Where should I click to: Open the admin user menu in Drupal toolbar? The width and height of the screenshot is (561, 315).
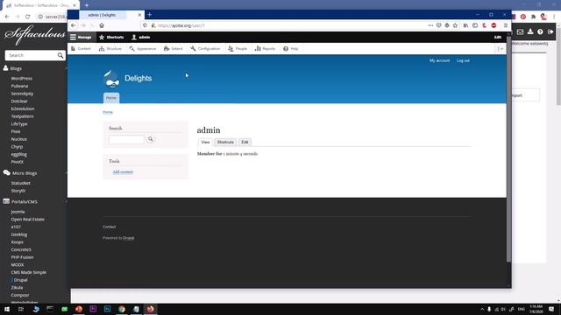pyautogui.click(x=141, y=37)
